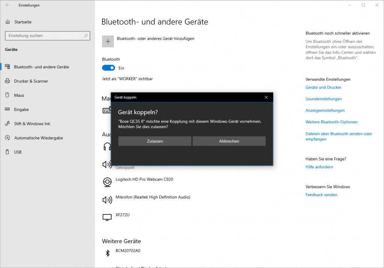Select the USB icon in the sidebar
Viewport: 384px width, 268px height.
click(8, 152)
